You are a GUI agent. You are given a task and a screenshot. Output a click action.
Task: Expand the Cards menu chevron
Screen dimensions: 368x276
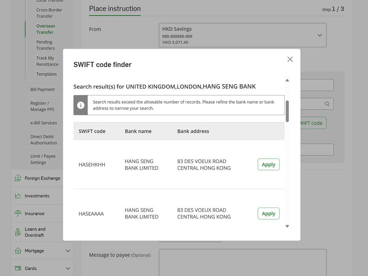[x=68, y=268]
